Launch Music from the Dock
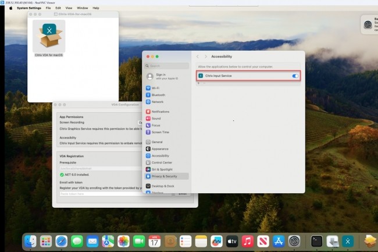This screenshot has width=378, height=252. click(248, 241)
